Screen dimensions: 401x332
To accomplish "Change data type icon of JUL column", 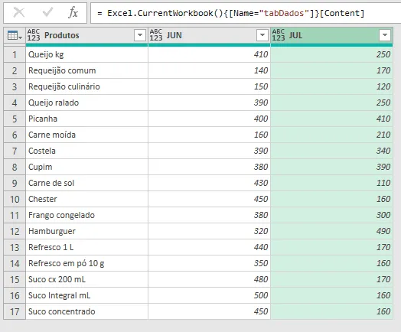I will tap(279, 35).
